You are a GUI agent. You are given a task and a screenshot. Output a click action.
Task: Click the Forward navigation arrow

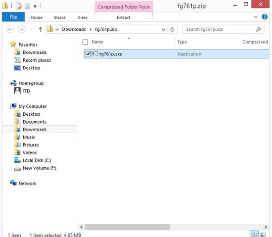pyautogui.click(x=21, y=29)
